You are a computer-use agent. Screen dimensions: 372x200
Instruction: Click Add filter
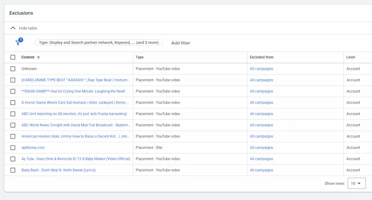181,43
